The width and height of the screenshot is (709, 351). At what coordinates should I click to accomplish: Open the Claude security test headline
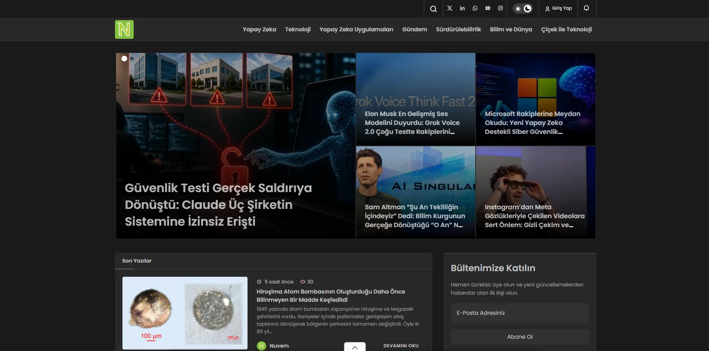pyautogui.click(x=218, y=205)
